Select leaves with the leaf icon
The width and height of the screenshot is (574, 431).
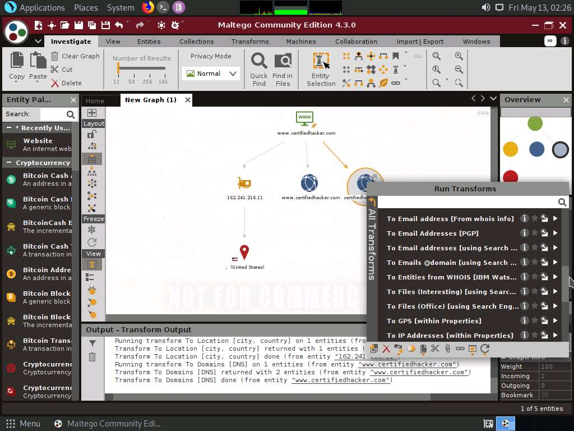coord(383,83)
